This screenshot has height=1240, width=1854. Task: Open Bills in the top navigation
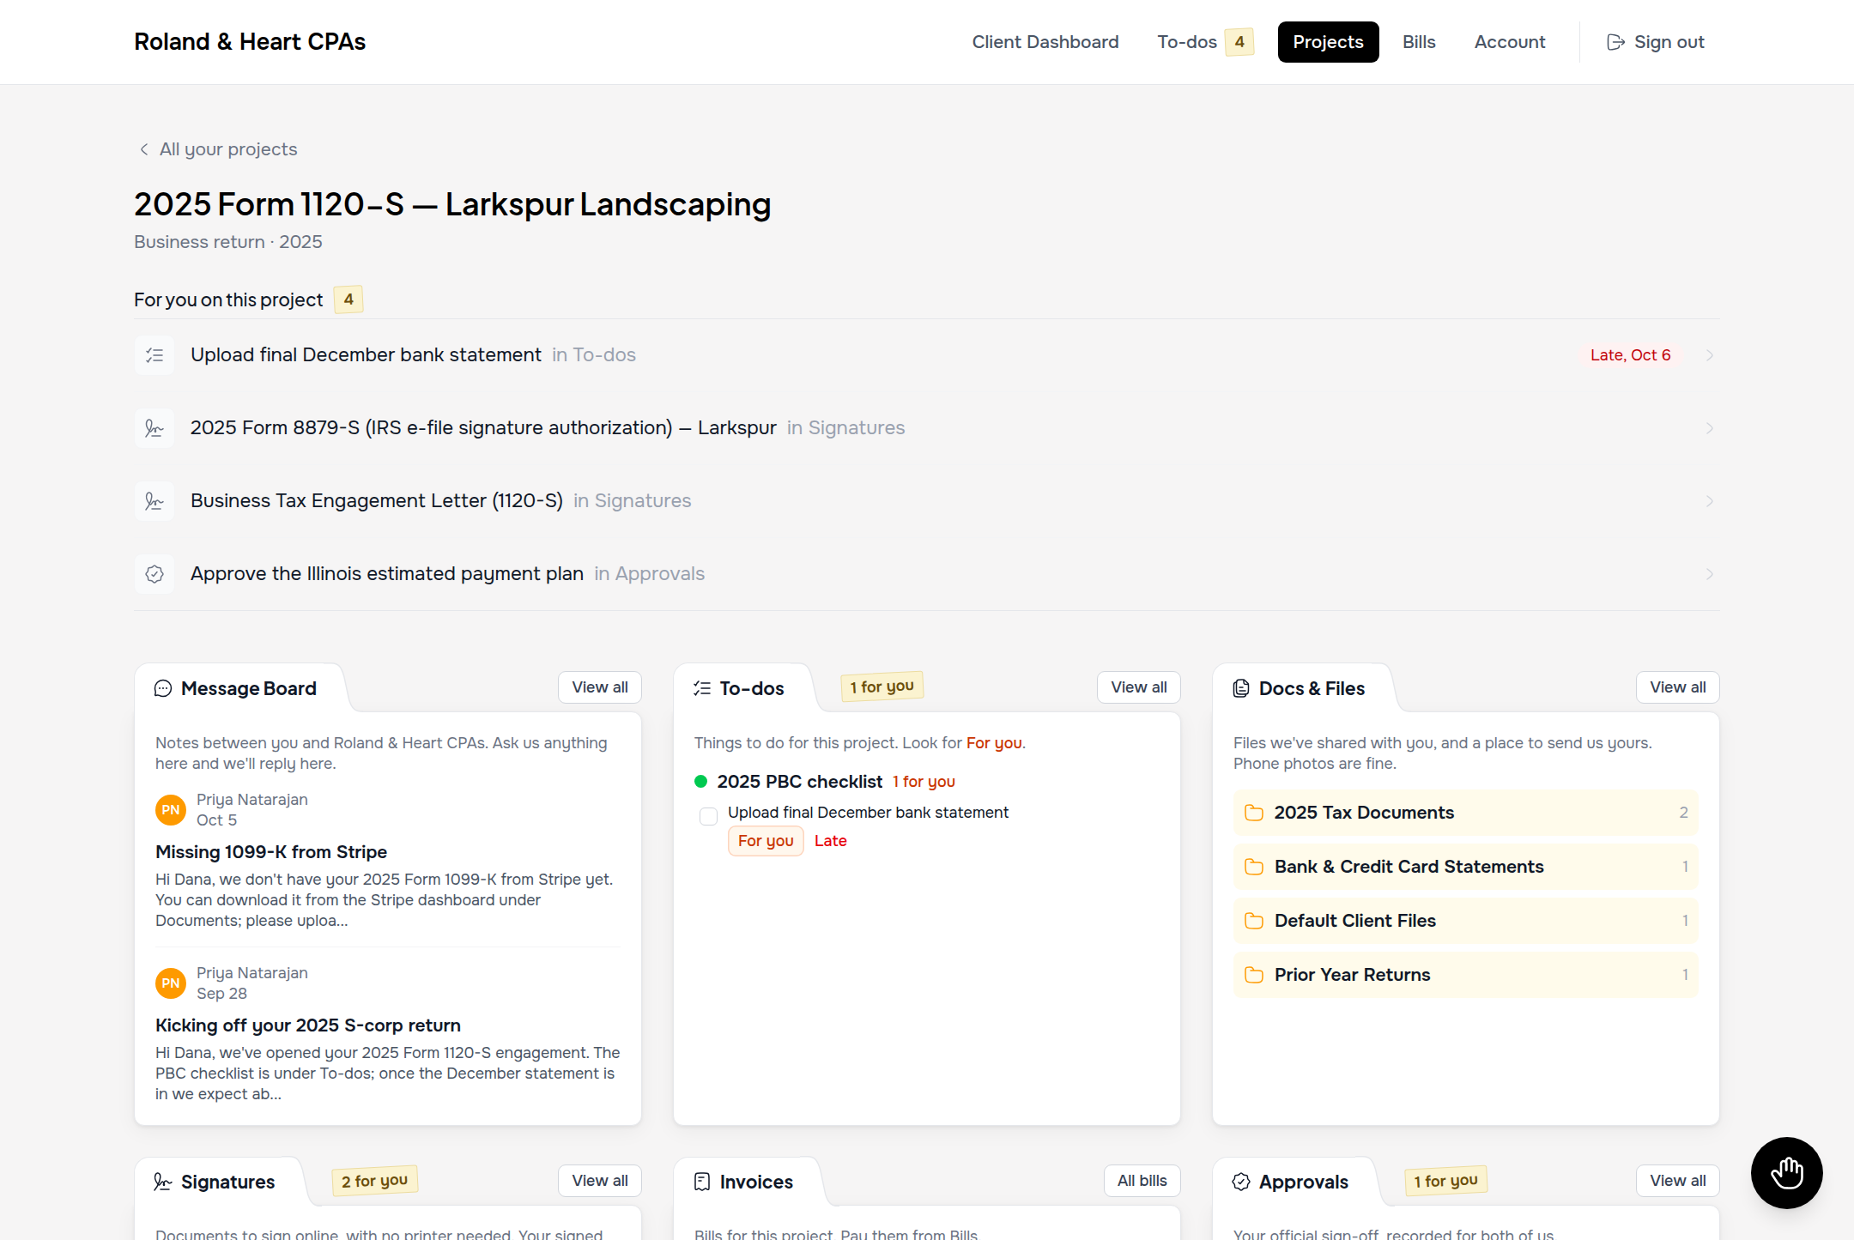click(1419, 42)
